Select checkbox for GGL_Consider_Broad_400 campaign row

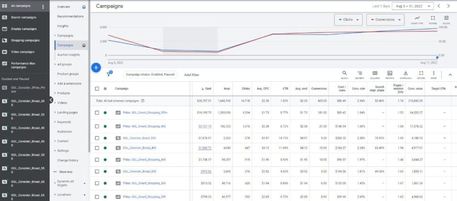pos(97,147)
